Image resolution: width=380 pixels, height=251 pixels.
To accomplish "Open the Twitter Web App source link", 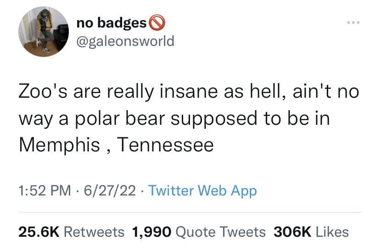I will (202, 190).
